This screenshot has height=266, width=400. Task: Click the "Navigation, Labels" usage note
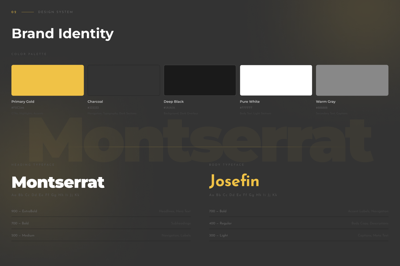pos(176,235)
